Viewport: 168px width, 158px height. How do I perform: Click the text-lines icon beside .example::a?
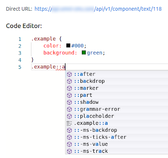tap(69, 123)
